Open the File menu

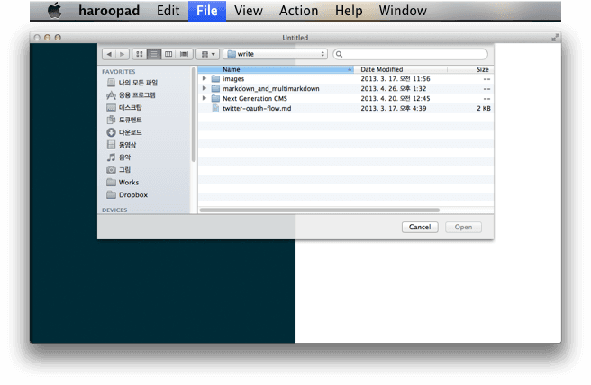(x=206, y=11)
